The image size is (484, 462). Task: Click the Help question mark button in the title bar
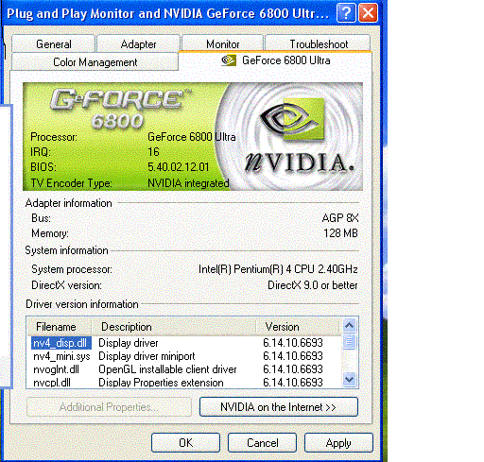click(x=346, y=13)
